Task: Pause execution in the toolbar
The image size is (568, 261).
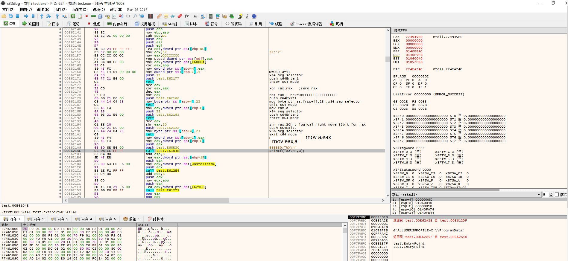Action: [x=33, y=16]
